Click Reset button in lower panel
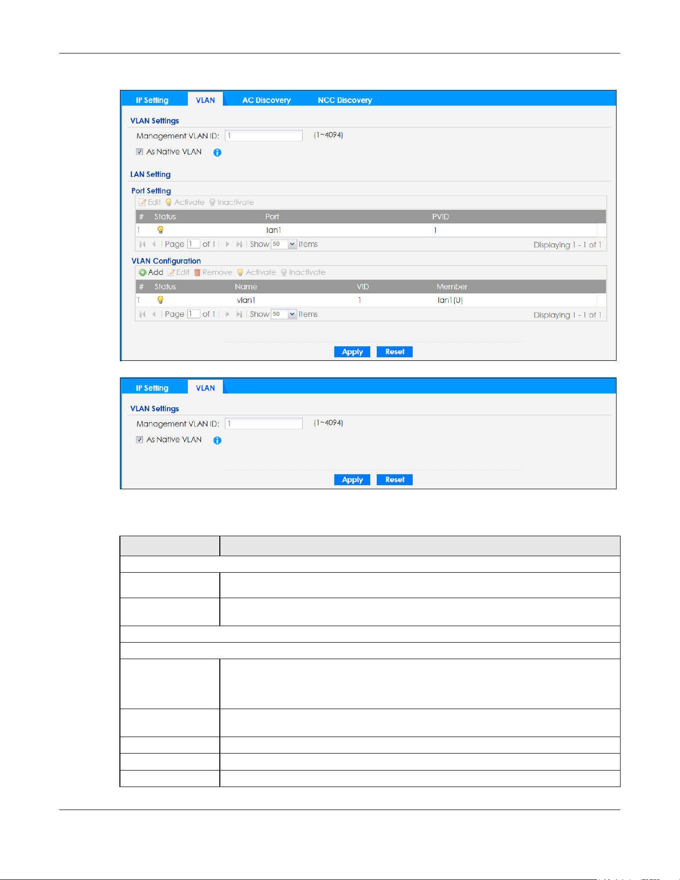The image size is (680, 880). point(395,479)
